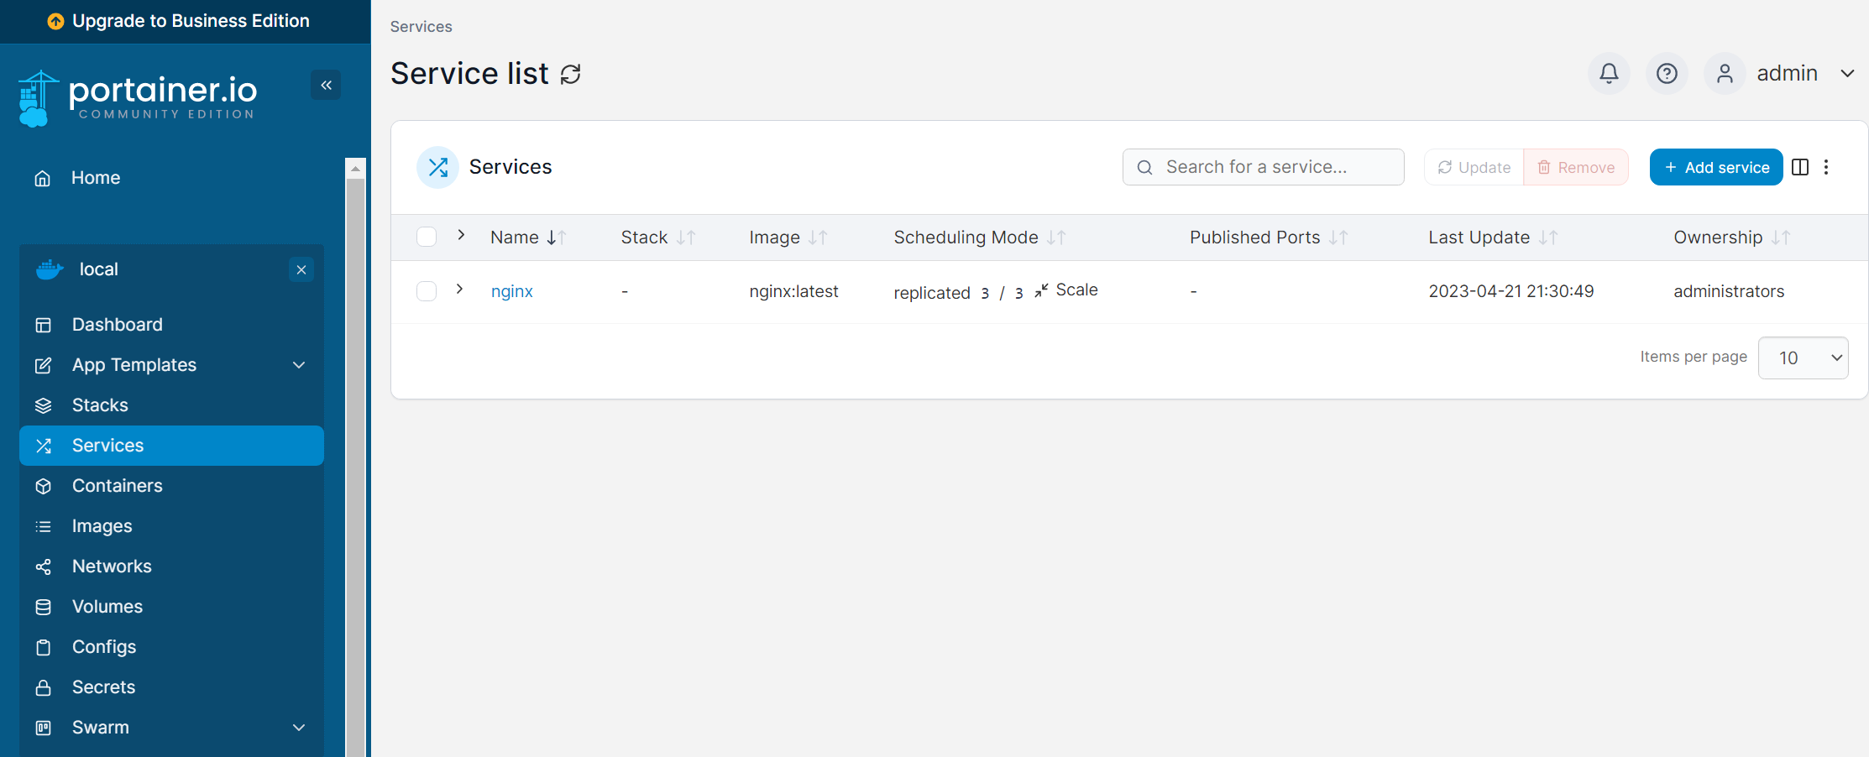The height and width of the screenshot is (757, 1869).
Task: Open the notification bell
Action: click(x=1609, y=73)
